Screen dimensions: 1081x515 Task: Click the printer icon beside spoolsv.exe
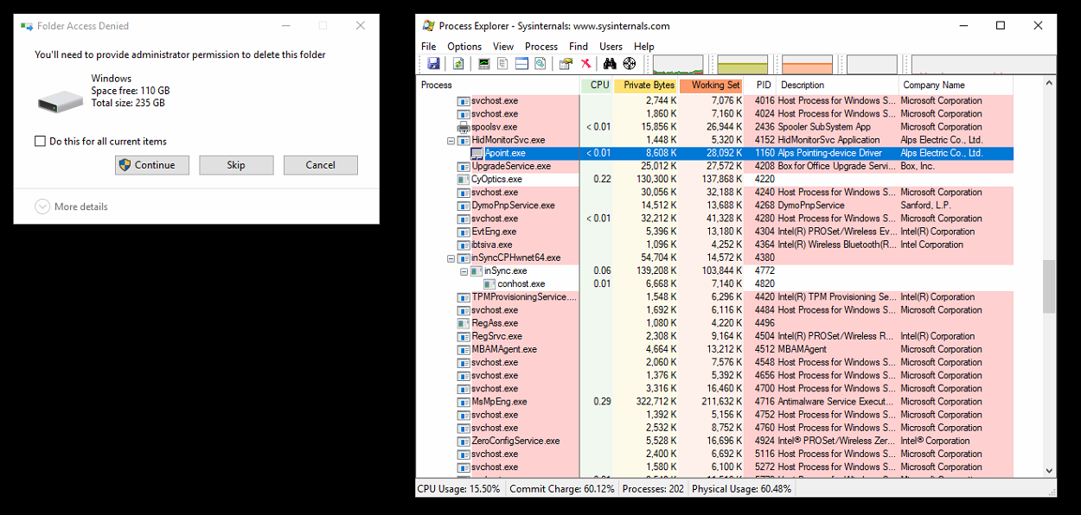click(x=464, y=127)
